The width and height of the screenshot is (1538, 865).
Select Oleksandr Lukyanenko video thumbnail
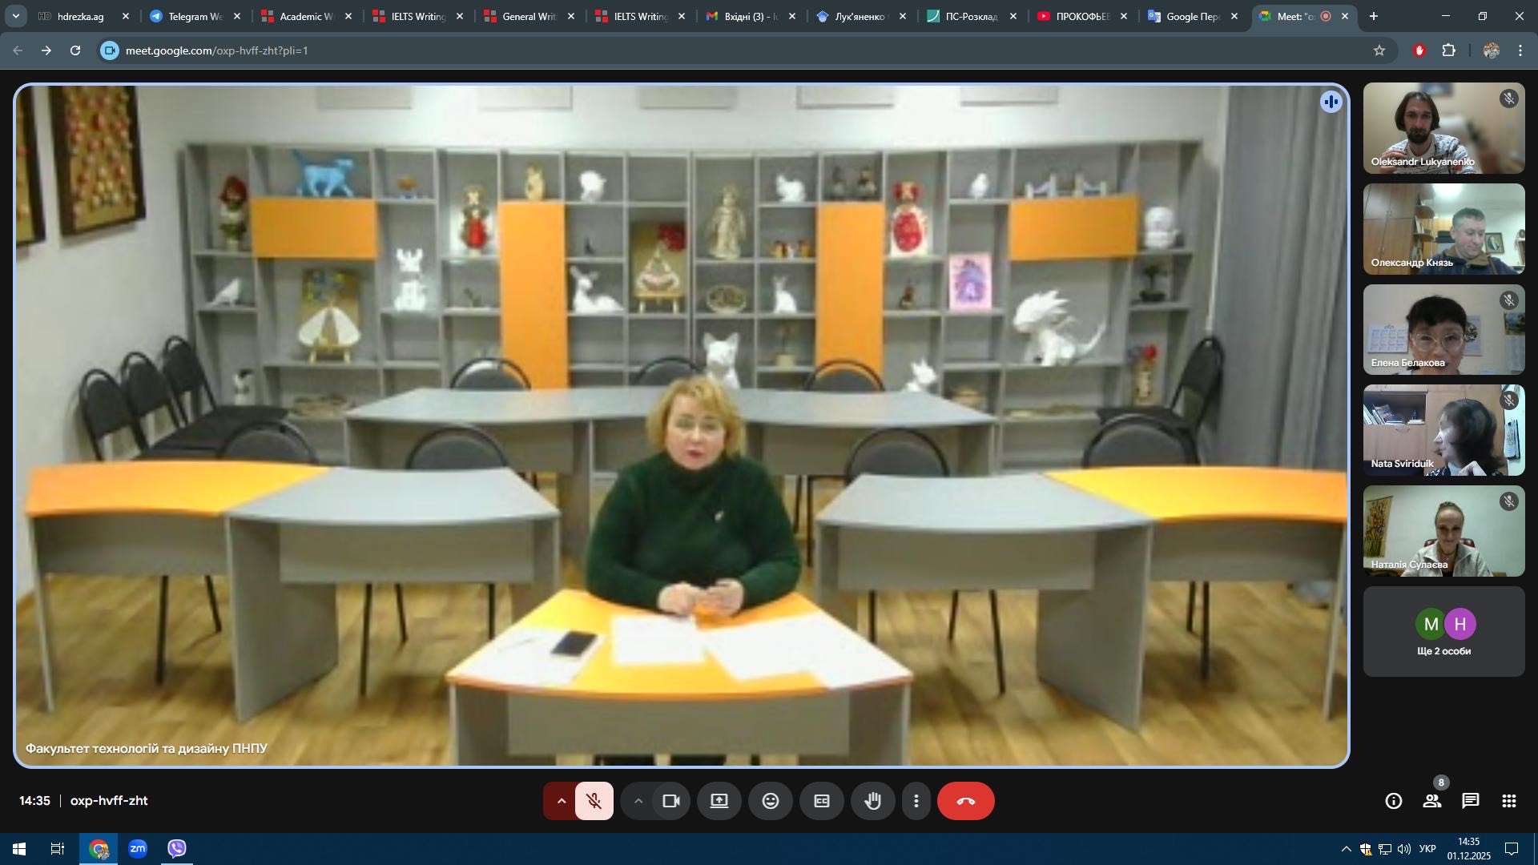(x=1443, y=128)
